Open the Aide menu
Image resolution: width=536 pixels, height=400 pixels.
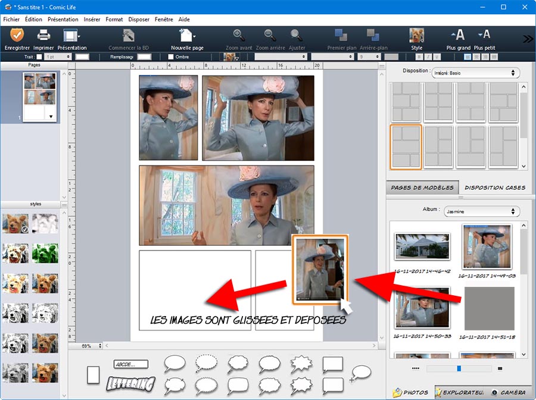pyautogui.click(x=184, y=20)
